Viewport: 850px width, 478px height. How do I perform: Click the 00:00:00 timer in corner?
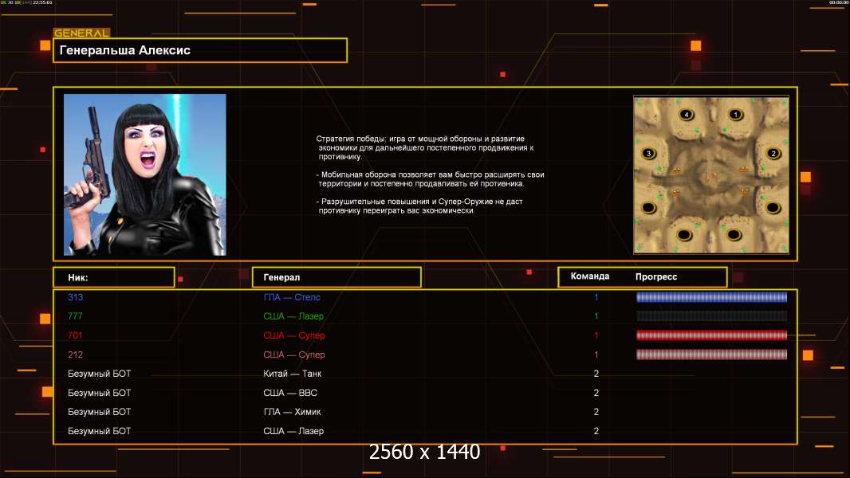[x=838, y=2]
